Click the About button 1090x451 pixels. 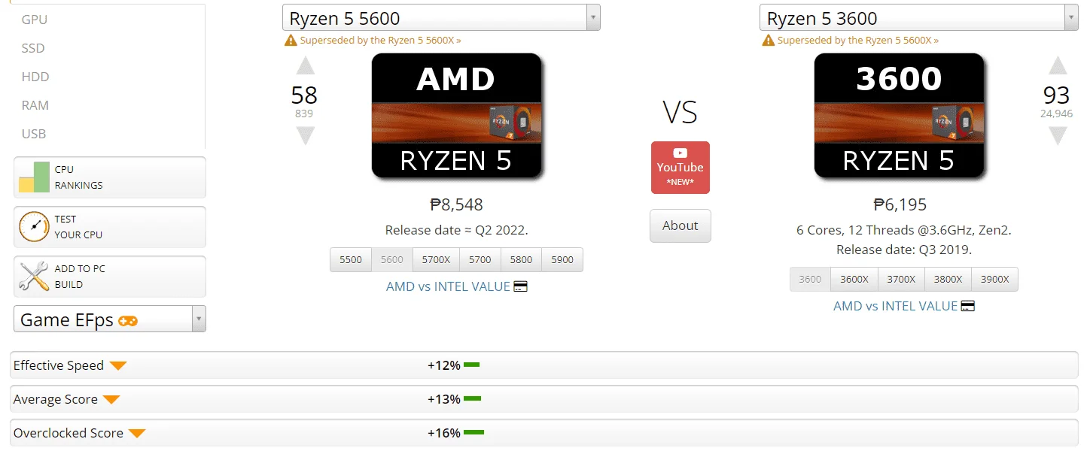point(680,225)
